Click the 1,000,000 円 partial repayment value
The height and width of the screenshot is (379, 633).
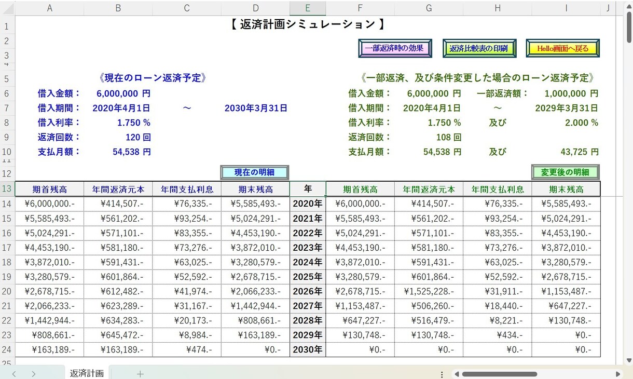(x=571, y=93)
